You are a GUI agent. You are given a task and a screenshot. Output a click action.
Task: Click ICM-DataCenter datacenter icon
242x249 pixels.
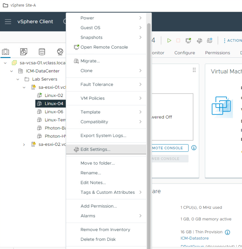20,71
